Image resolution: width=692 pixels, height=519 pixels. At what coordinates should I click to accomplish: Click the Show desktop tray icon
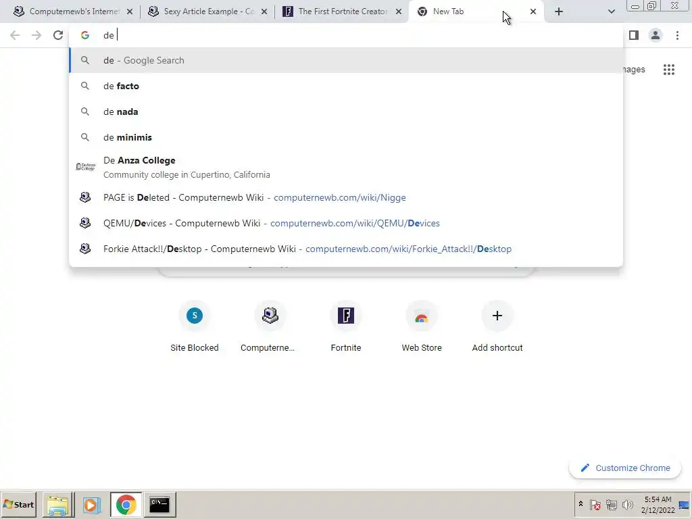685,504
